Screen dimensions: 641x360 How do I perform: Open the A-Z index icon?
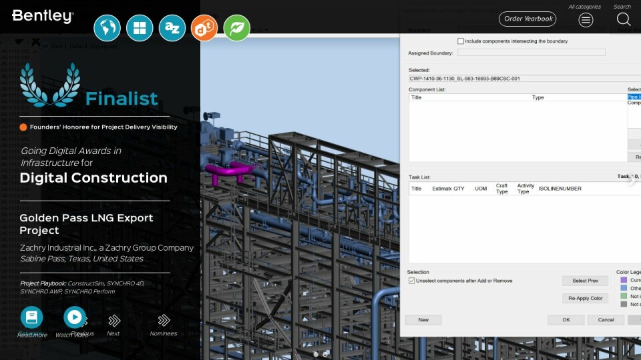pyautogui.click(x=172, y=28)
